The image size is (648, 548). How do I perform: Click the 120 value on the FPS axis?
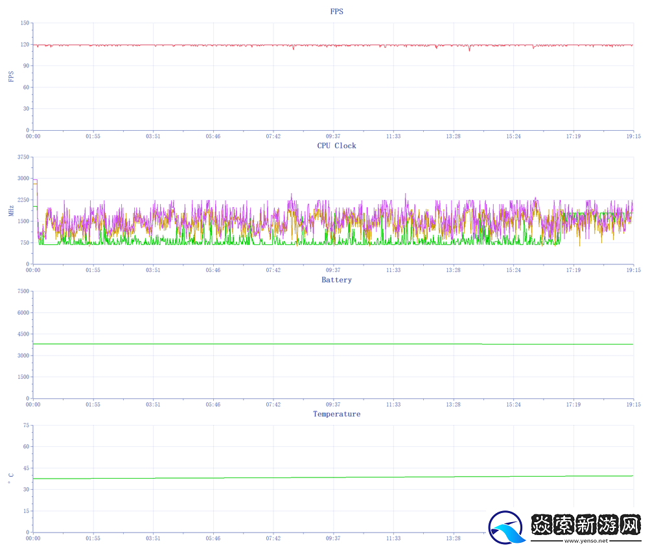25,45
